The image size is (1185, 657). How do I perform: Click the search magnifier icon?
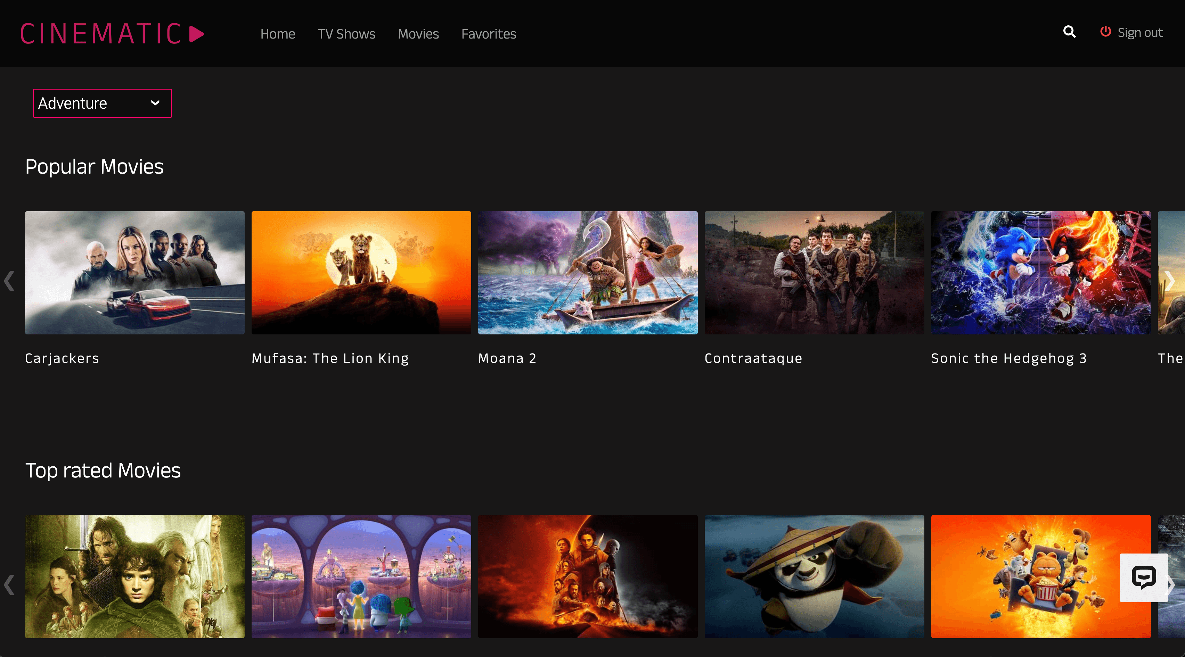[x=1069, y=32]
